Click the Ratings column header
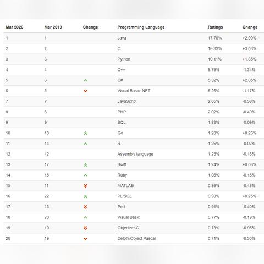The width and height of the screenshot is (264, 264). 215,27
